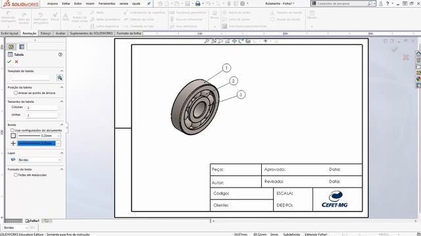Select balloon number 2 on the drawing
Screen dimensions: 421x236
point(234,81)
